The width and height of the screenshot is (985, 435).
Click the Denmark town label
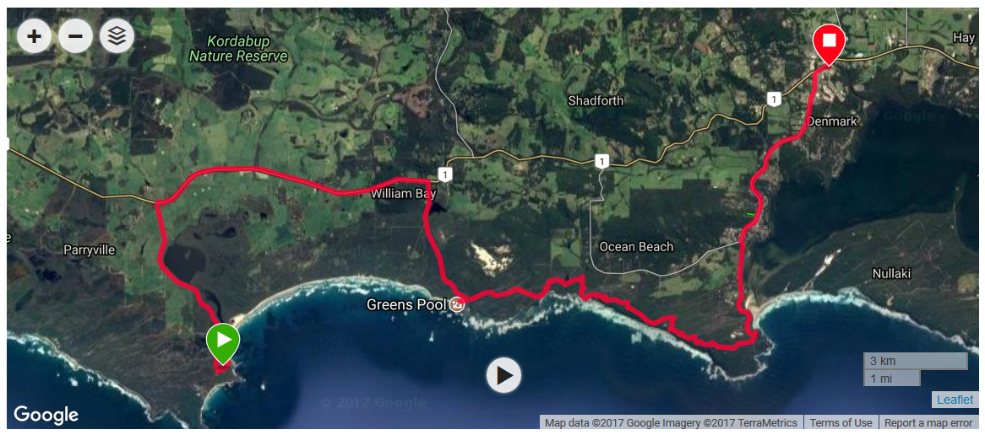(832, 121)
